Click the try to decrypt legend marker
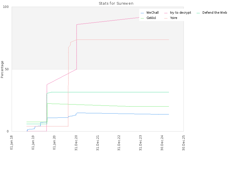 [166, 13]
